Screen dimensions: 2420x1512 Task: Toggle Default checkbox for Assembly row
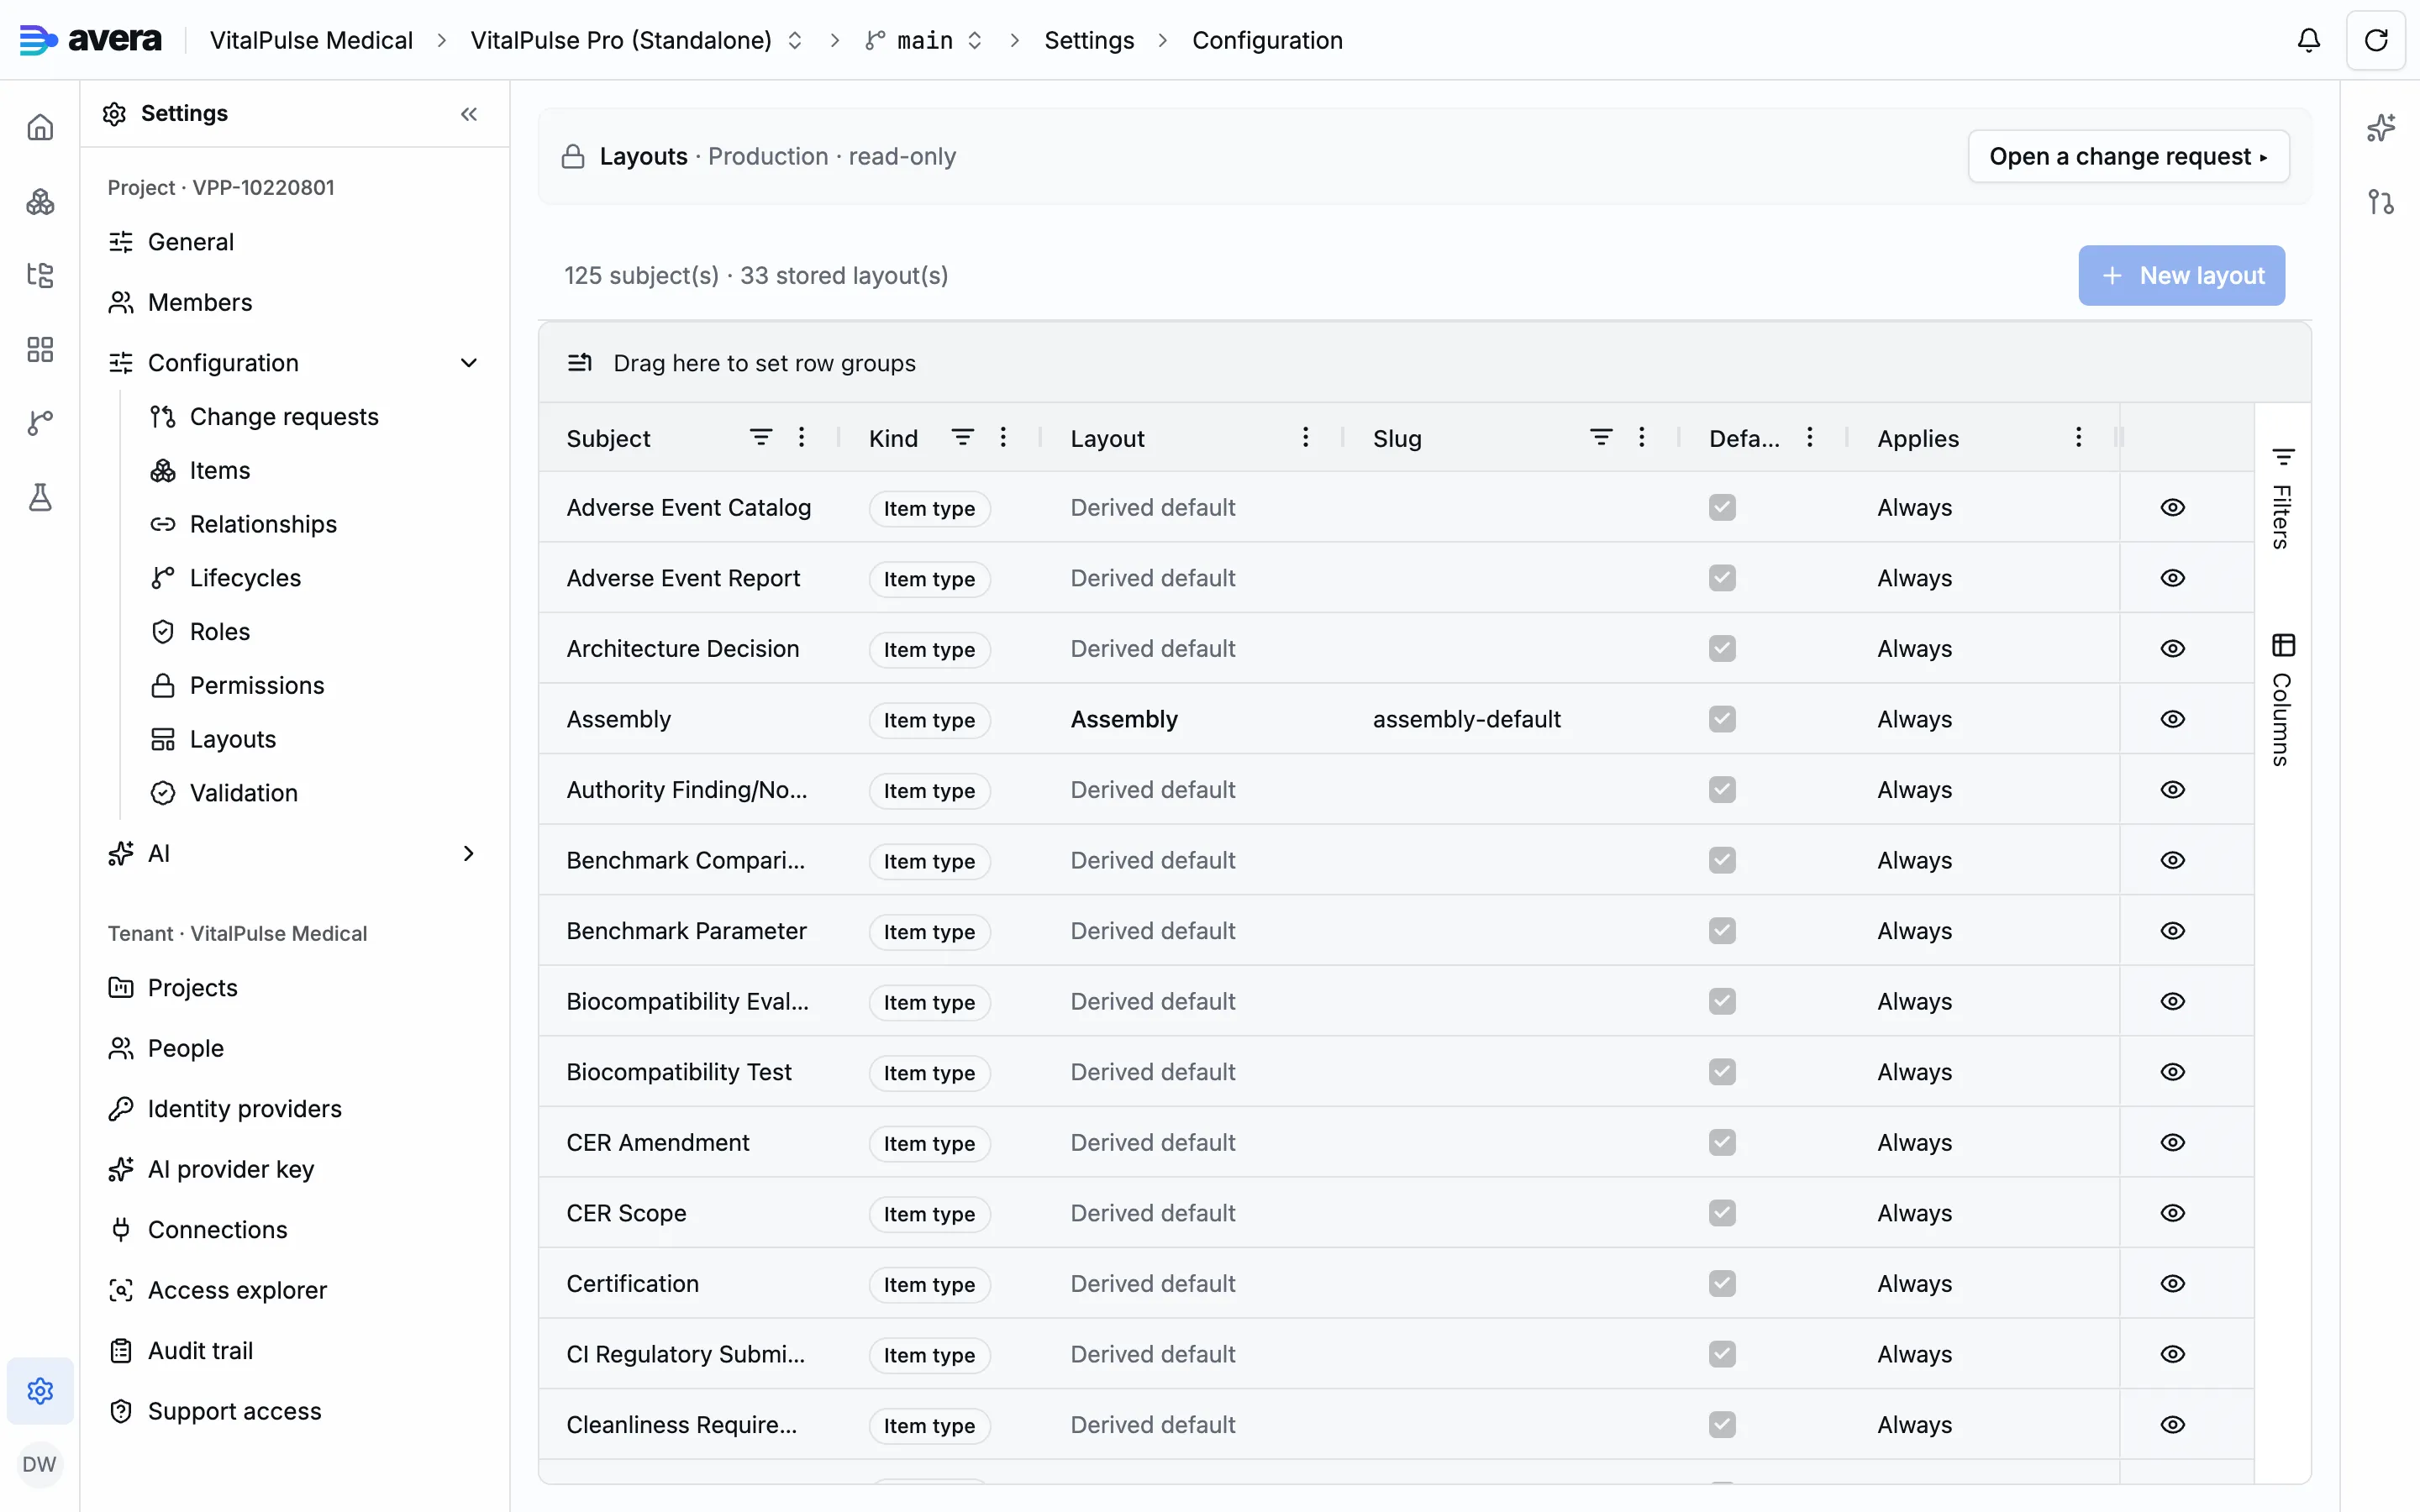pyautogui.click(x=1722, y=719)
